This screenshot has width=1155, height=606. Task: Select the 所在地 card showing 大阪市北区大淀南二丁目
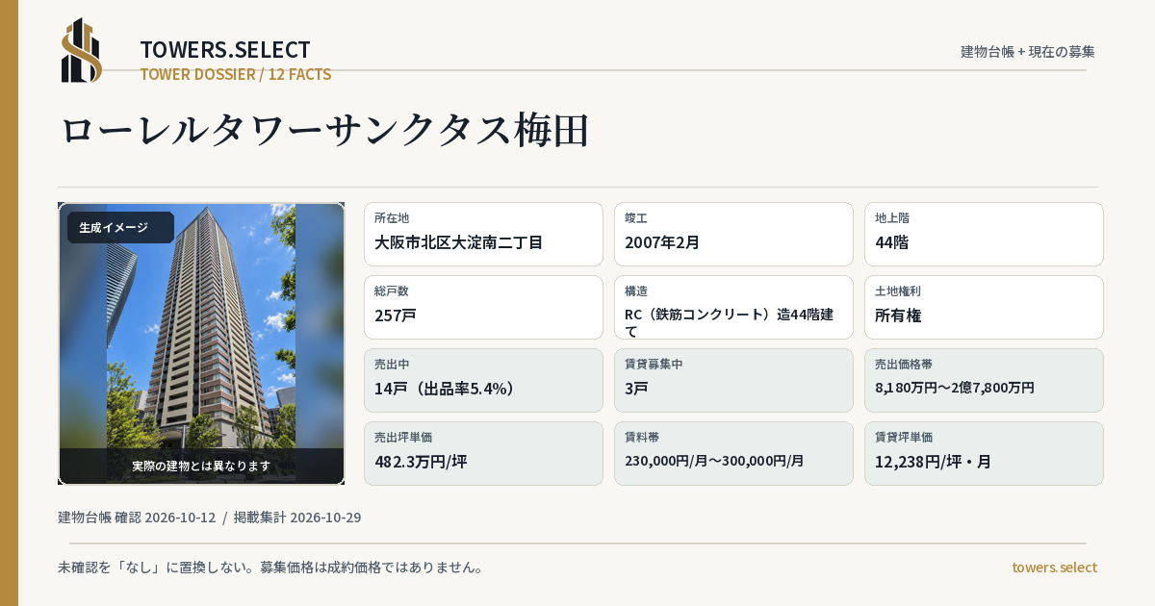coord(483,234)
